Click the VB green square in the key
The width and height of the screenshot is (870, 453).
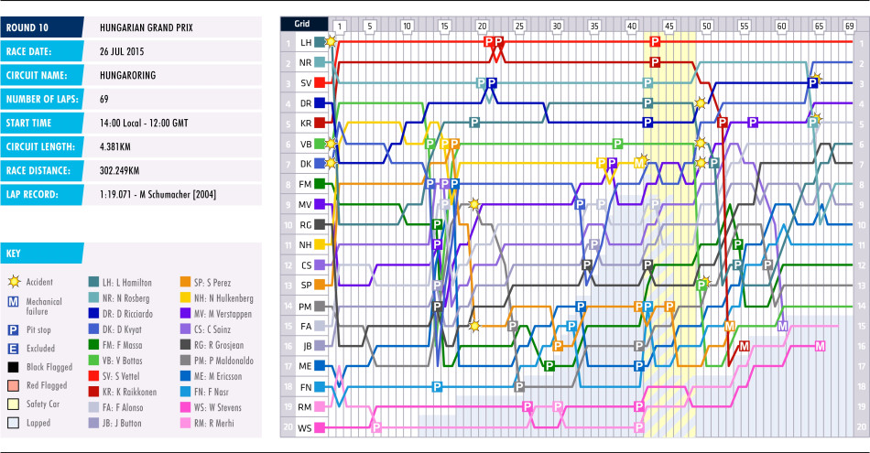pyautogui.click(x=93, y=361)
